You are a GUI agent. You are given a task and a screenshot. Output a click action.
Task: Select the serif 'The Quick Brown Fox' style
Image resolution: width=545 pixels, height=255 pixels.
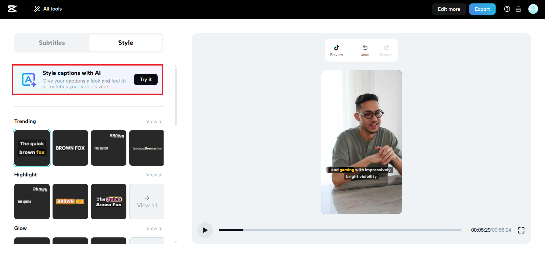[146, 148]
